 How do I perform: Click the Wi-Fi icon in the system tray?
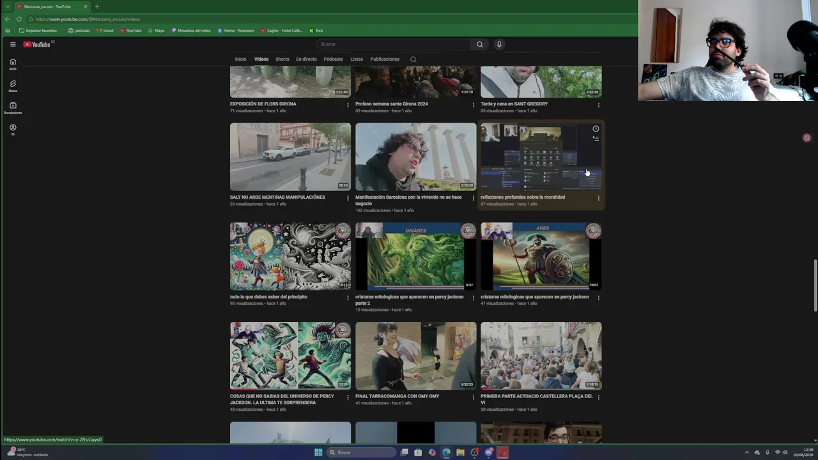(x=776, y=452)
